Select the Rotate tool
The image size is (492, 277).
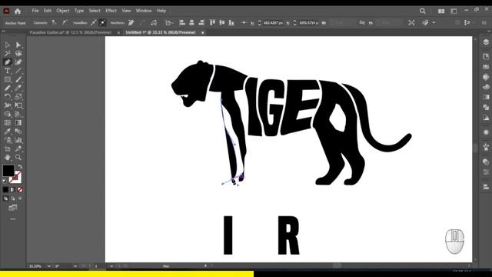pyautogui.click(x=7, y=97)
